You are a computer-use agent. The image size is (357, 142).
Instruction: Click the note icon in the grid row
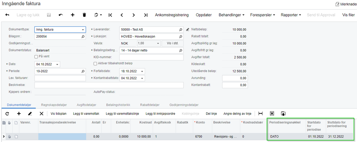(16, 137)
